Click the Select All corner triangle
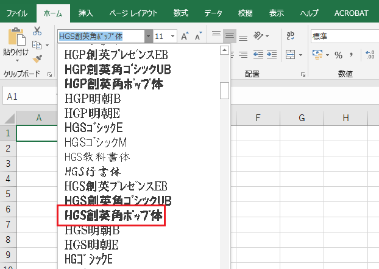 (x=10, y=118)
